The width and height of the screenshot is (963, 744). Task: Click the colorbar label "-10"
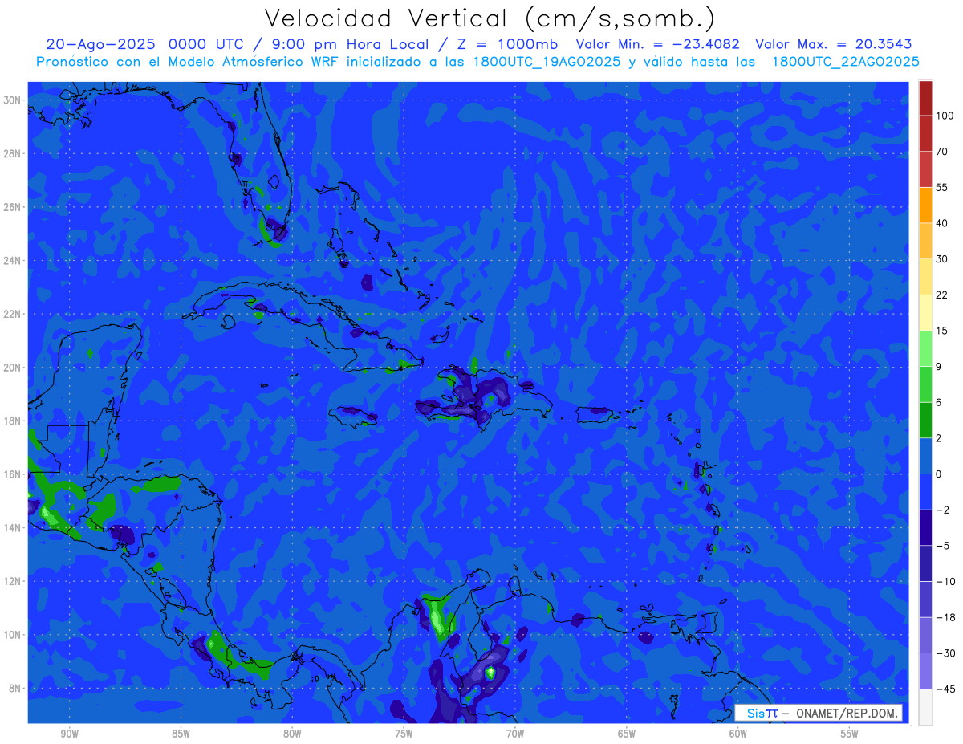945,581
